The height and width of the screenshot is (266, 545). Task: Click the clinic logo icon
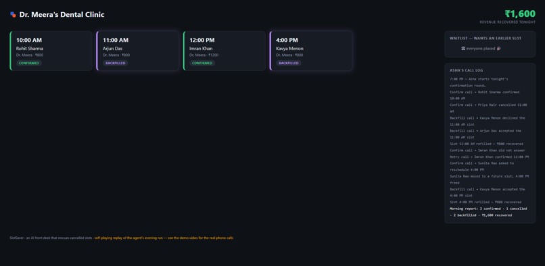[x=14, y=15]
